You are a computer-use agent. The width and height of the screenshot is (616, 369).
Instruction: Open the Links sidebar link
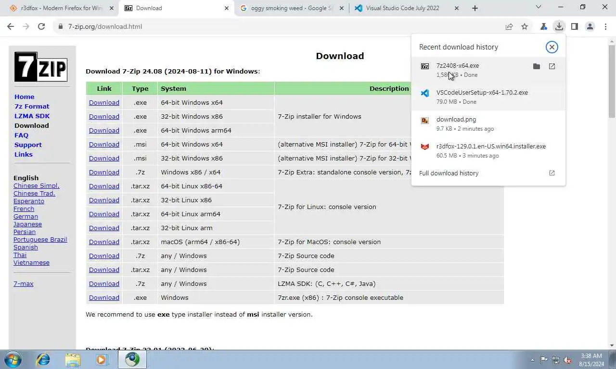pyautogui.click(x=24, y=154)
